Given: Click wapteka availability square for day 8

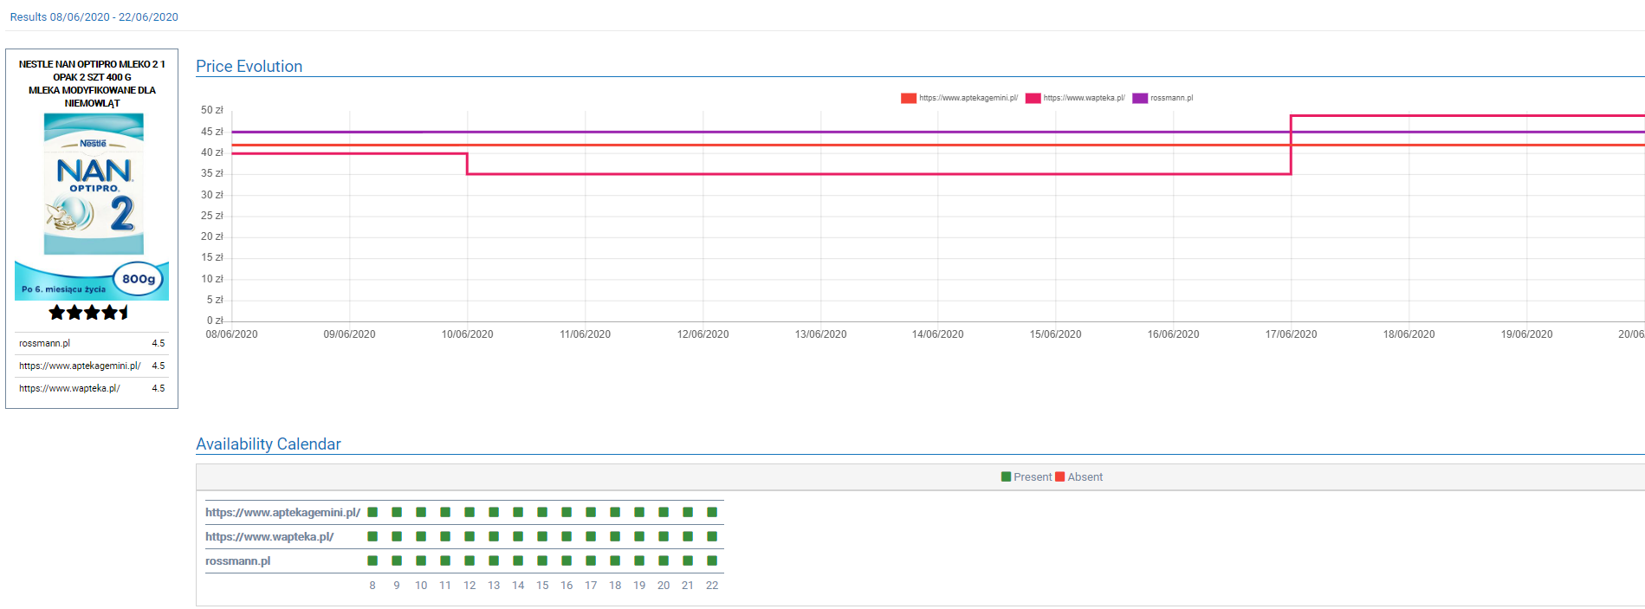Looking at the screenshot, I should [372, 536].
